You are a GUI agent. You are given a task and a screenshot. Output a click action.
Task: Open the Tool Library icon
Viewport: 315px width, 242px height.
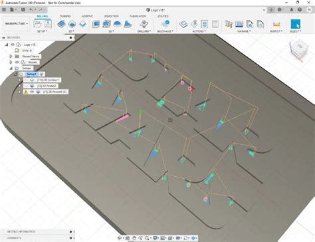(229, 24)
